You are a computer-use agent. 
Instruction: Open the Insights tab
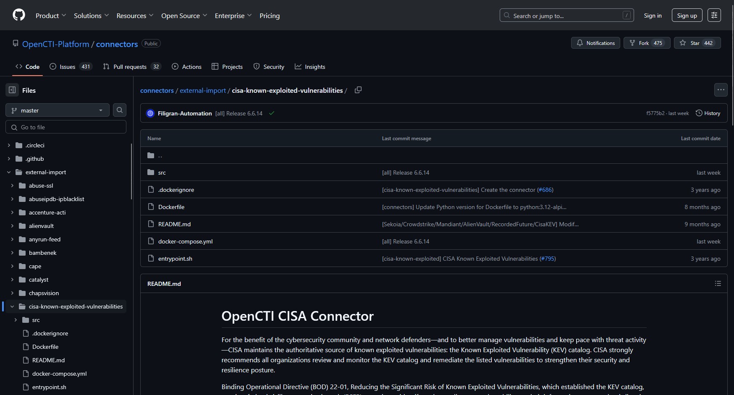coord(310,67)
